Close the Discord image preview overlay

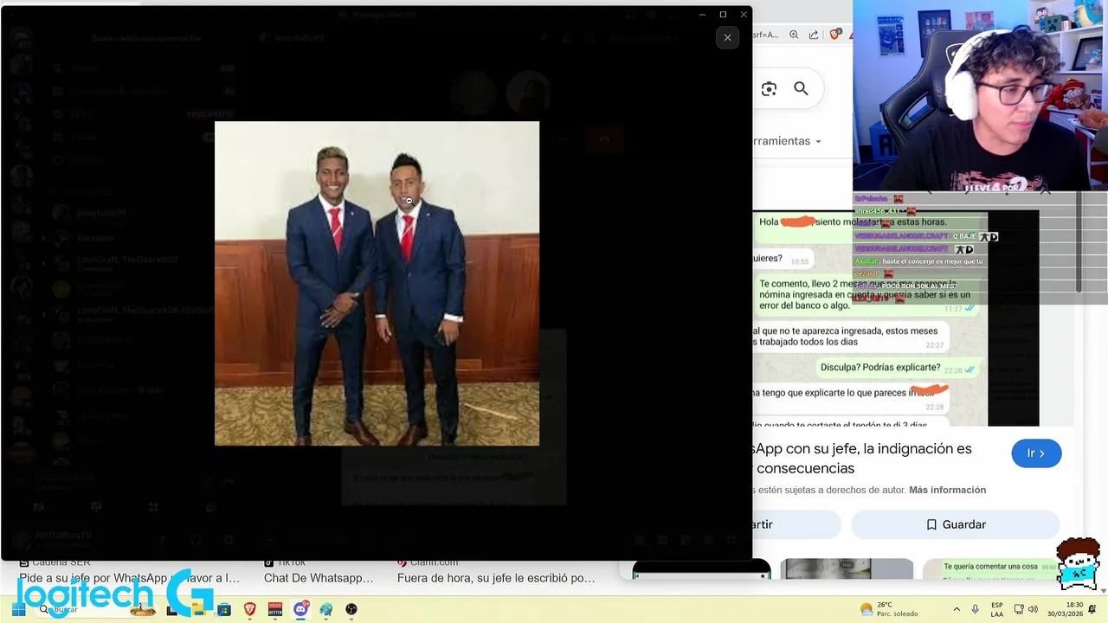[x=727, y=37]
